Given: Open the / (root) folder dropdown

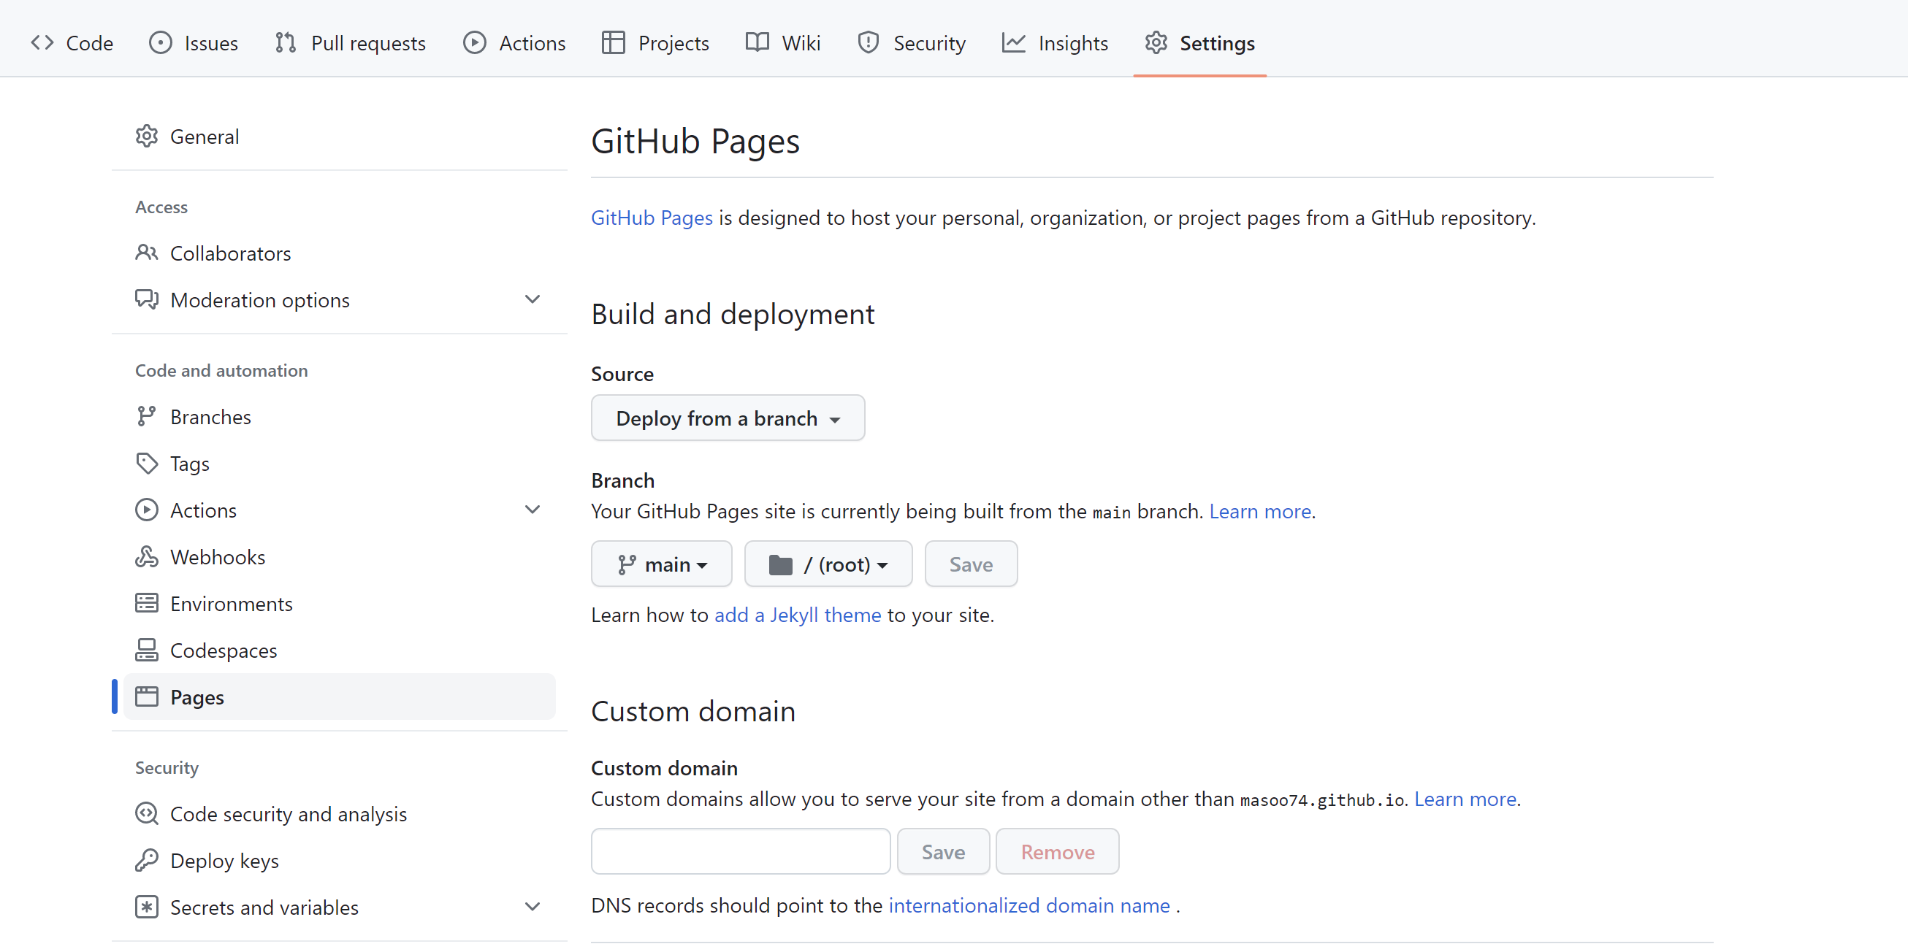Looking at the screenshot, I should coord(828,564).
